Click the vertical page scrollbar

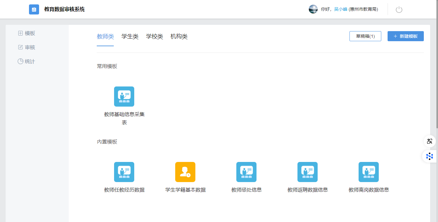pyautogui.click(x=437, y=64)
